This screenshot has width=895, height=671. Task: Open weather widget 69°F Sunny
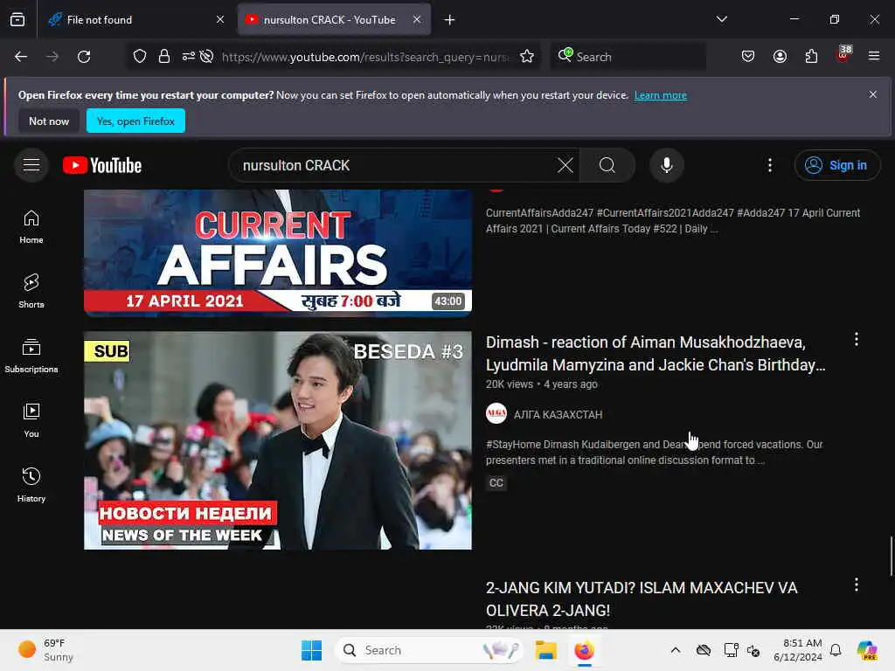45,650
